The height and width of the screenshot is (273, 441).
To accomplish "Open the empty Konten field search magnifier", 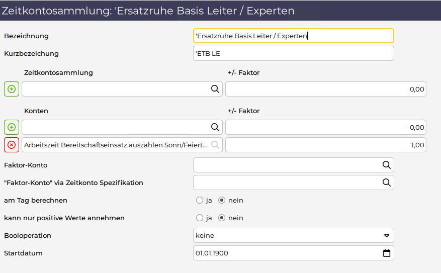I will point(215,127).
